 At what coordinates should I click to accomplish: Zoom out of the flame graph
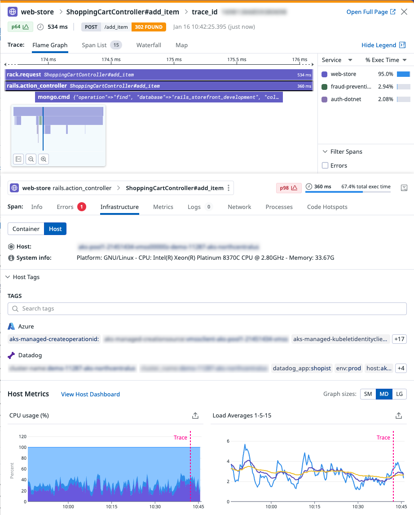(31, 159)
